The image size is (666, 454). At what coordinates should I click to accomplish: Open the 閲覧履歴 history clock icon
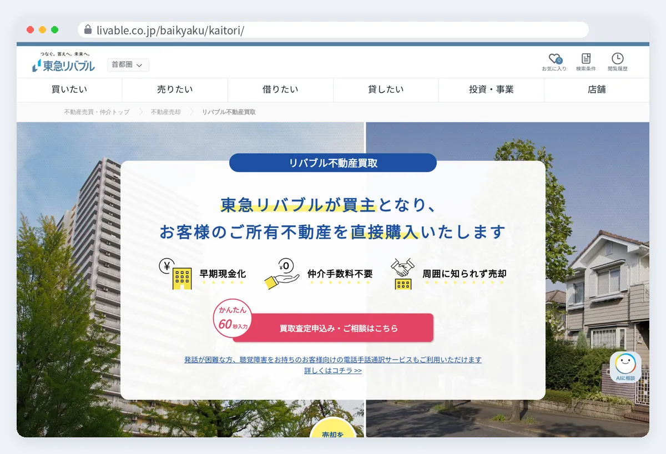coord(617,62)
